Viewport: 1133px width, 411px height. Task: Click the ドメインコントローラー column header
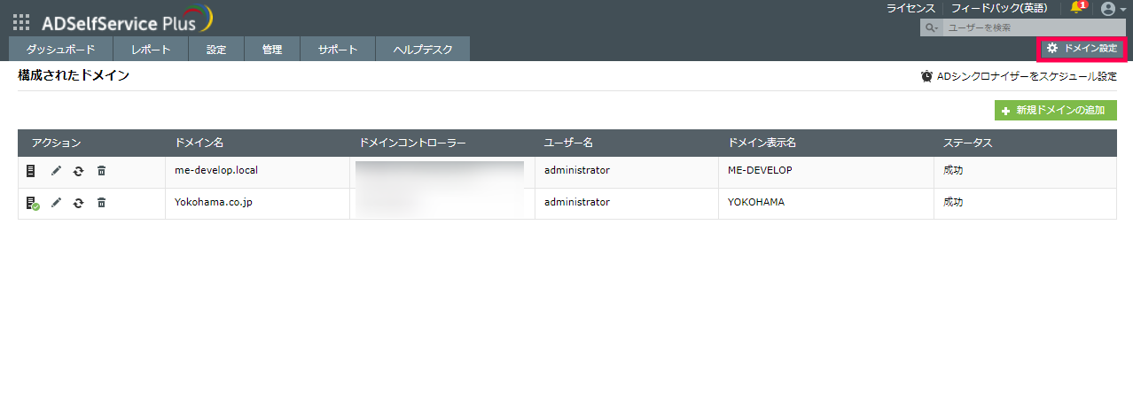coord(412,143)
